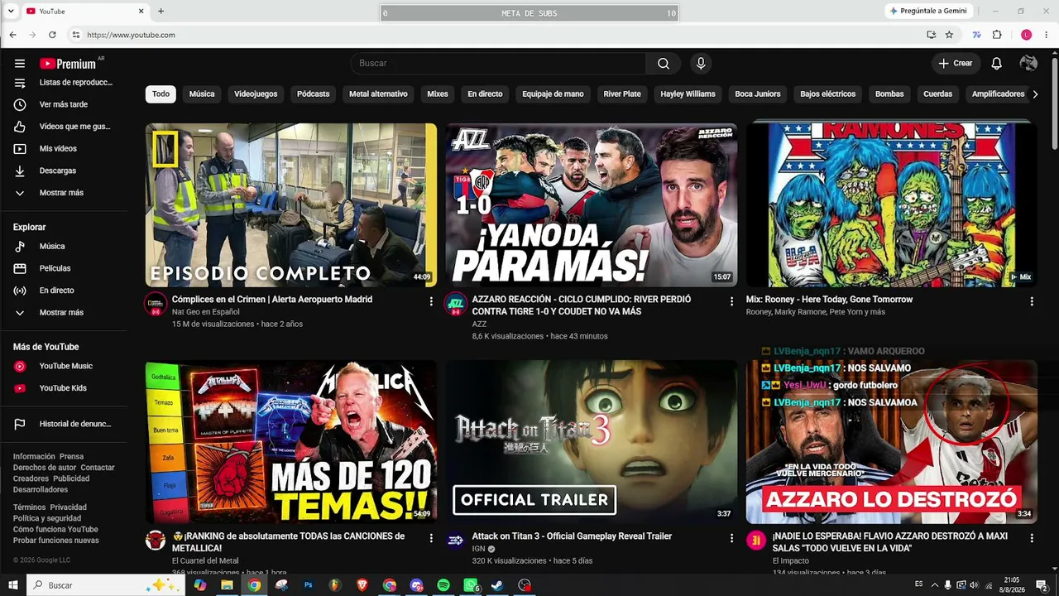The image size is (1059, 596).
Task: Open options menu for Mix Rooney video
Action: [x=1032, y=301]
